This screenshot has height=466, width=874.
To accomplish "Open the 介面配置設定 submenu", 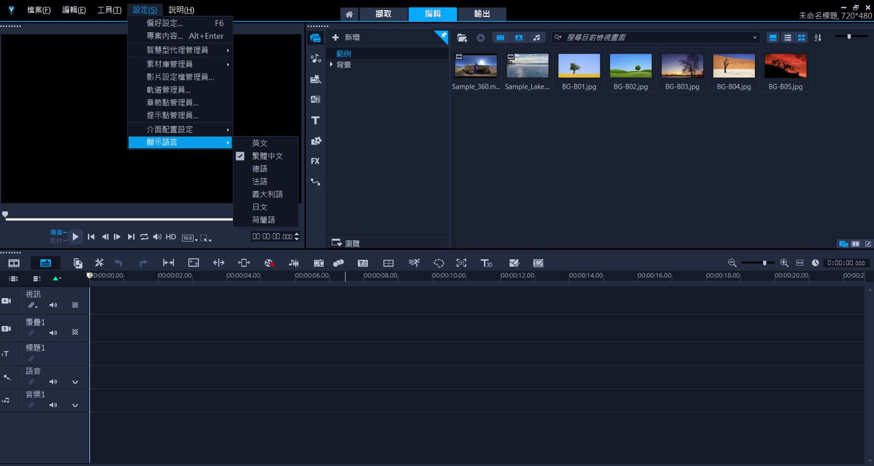I will pos(180,130).
